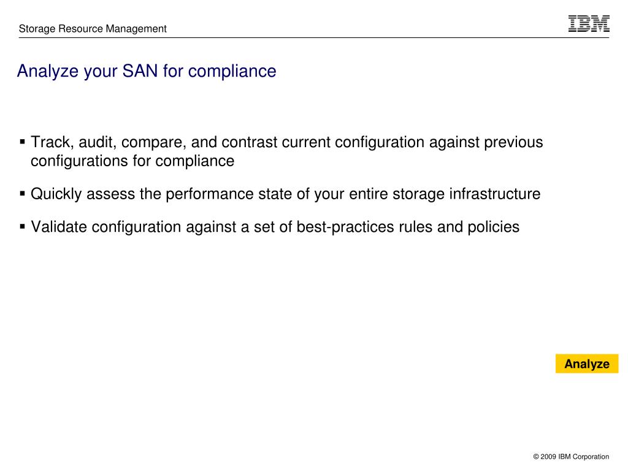Click the Quickly assess the performance state bullet

[x=286, y=194]
